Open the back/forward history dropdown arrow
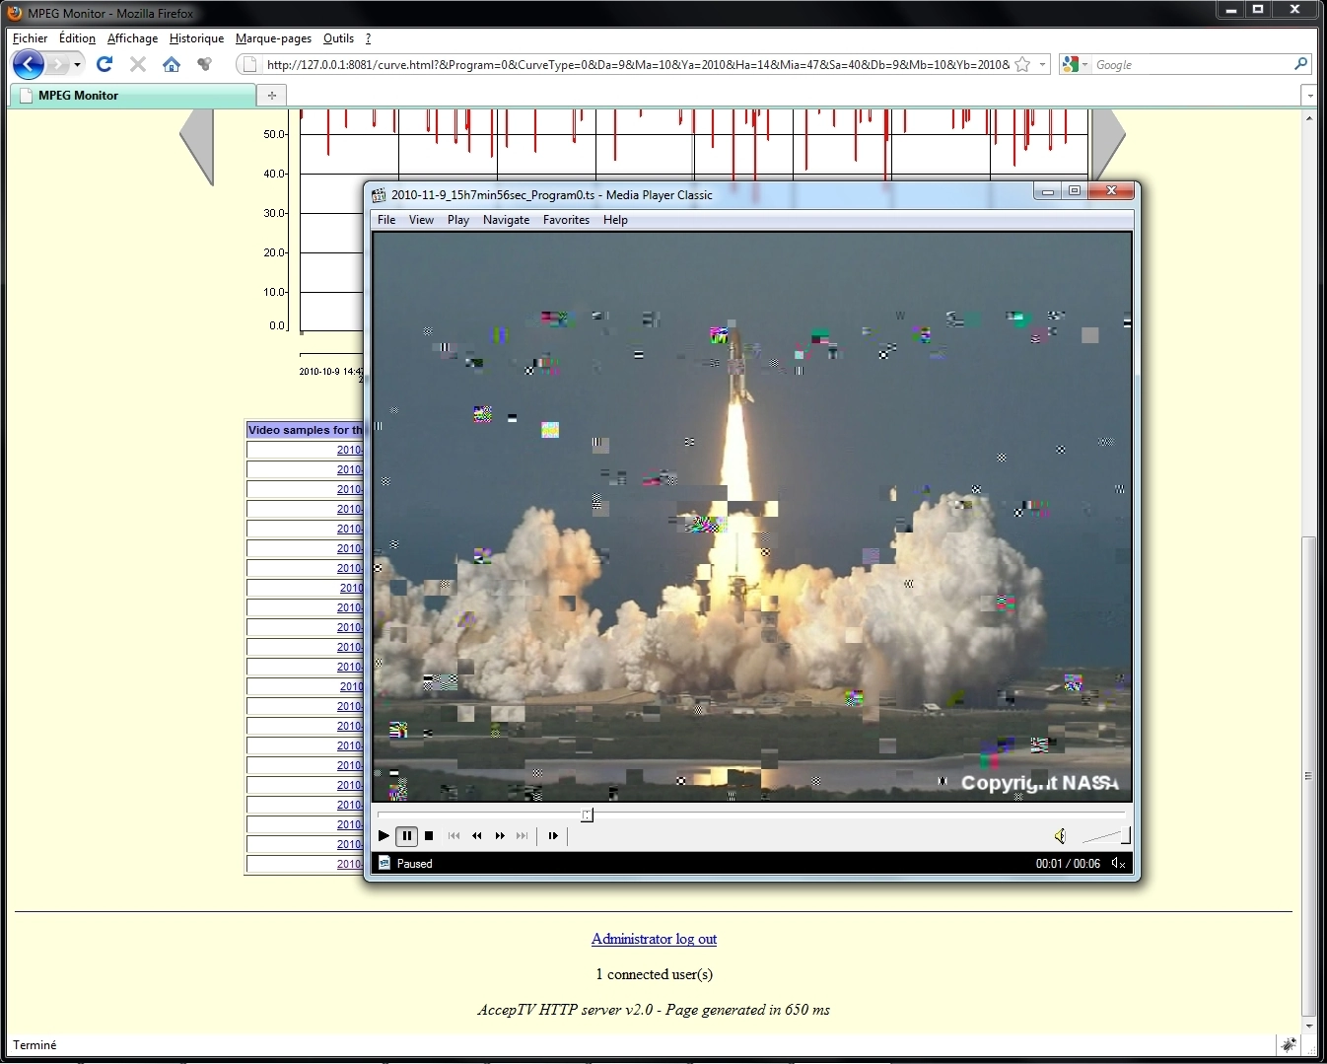The height and width of the screenshot is (1064, 1327). (77, 65)
